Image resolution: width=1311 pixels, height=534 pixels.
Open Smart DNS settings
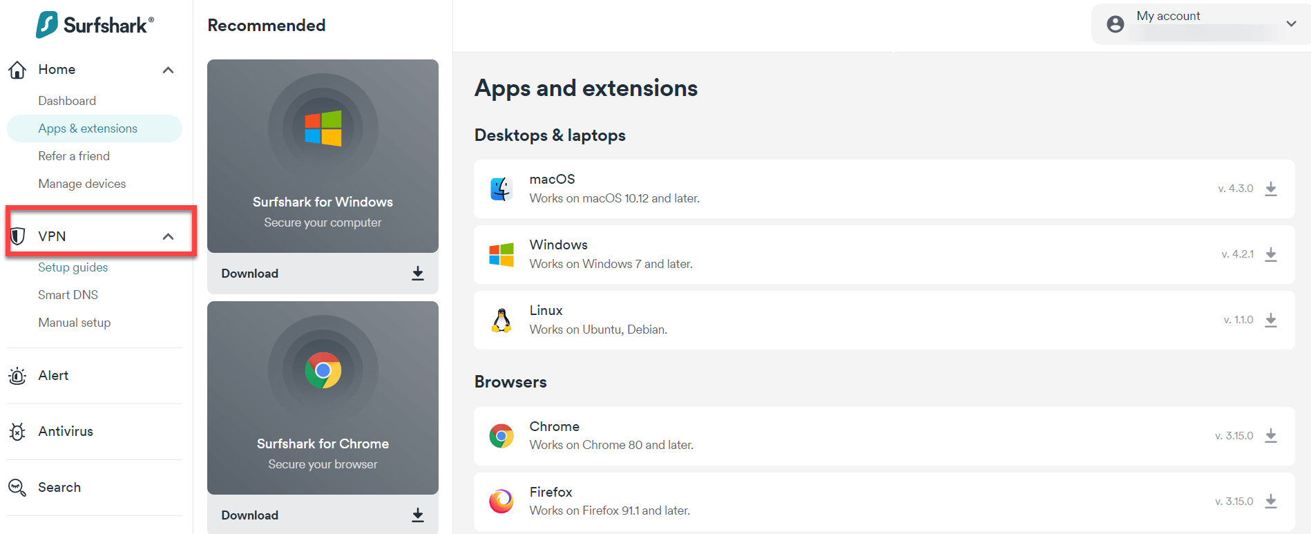[68, 295]
